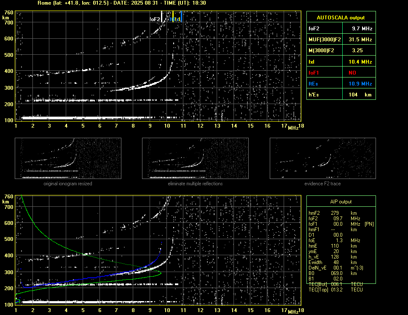Select the M(3000)F2 value 3.25
The height and width of the screenshot is (315, 408).
coord(357,51)
